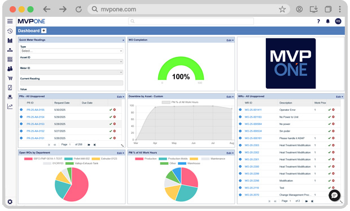This screenshot has width=350, height=211.
Task: Open the hamburger menu
Action: point(10,21)
